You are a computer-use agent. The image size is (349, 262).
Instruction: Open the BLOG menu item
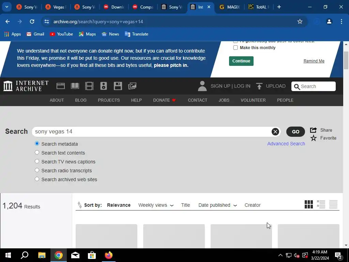(81, 100)
